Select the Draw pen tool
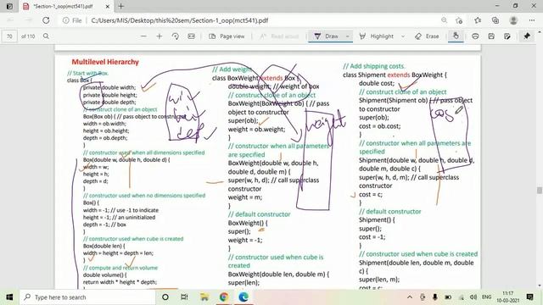The height and width of the screenshot is (305, 543). [326, 36]
